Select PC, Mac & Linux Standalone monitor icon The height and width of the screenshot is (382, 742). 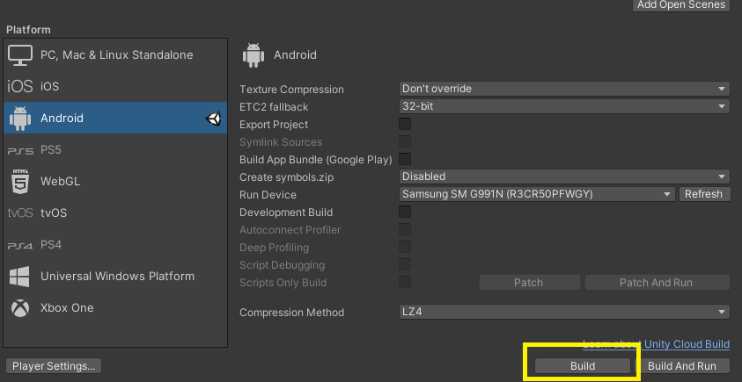point(20,55)
